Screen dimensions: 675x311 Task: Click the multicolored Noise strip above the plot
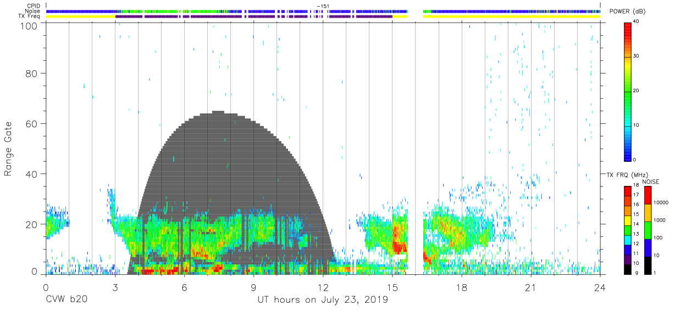(x=323, y=11)
